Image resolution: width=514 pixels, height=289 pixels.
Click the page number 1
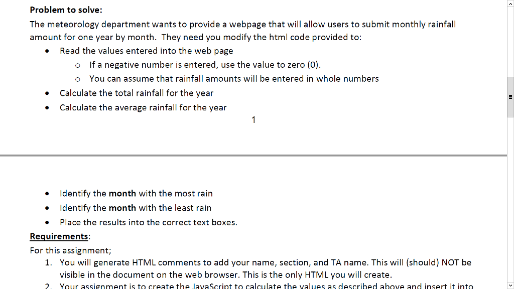pyautogui.click(x=253, y=120)
